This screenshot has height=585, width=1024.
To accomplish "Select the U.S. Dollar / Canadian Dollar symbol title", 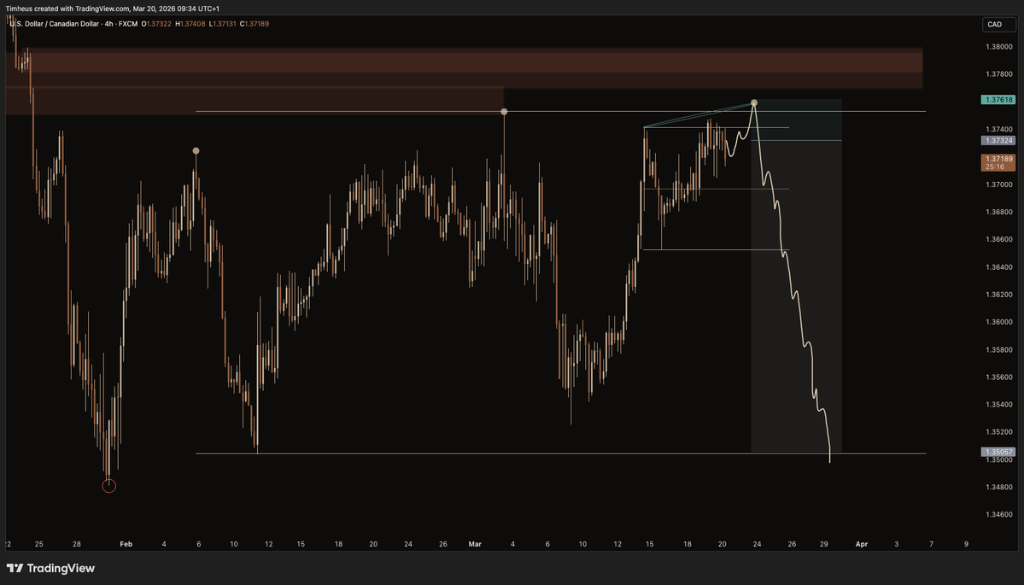I will pyautogui.click(x=54, y=24).
